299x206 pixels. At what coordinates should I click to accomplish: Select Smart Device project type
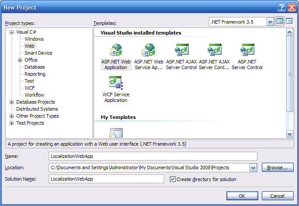click(x=39, y=53)
